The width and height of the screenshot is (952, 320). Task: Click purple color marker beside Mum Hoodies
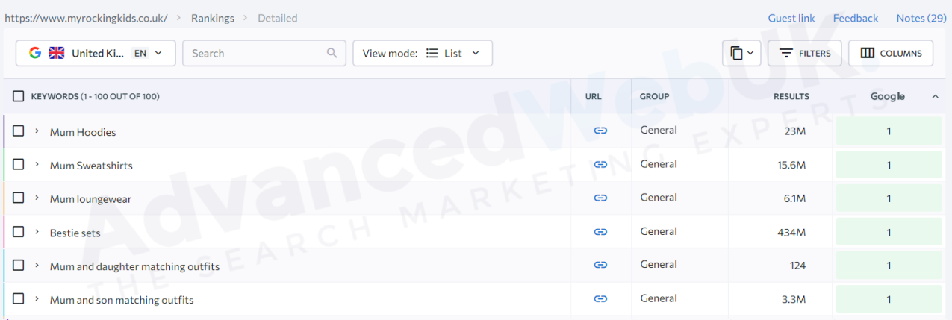tap(4, 131)
